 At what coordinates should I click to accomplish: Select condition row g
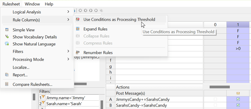(111, 66)
